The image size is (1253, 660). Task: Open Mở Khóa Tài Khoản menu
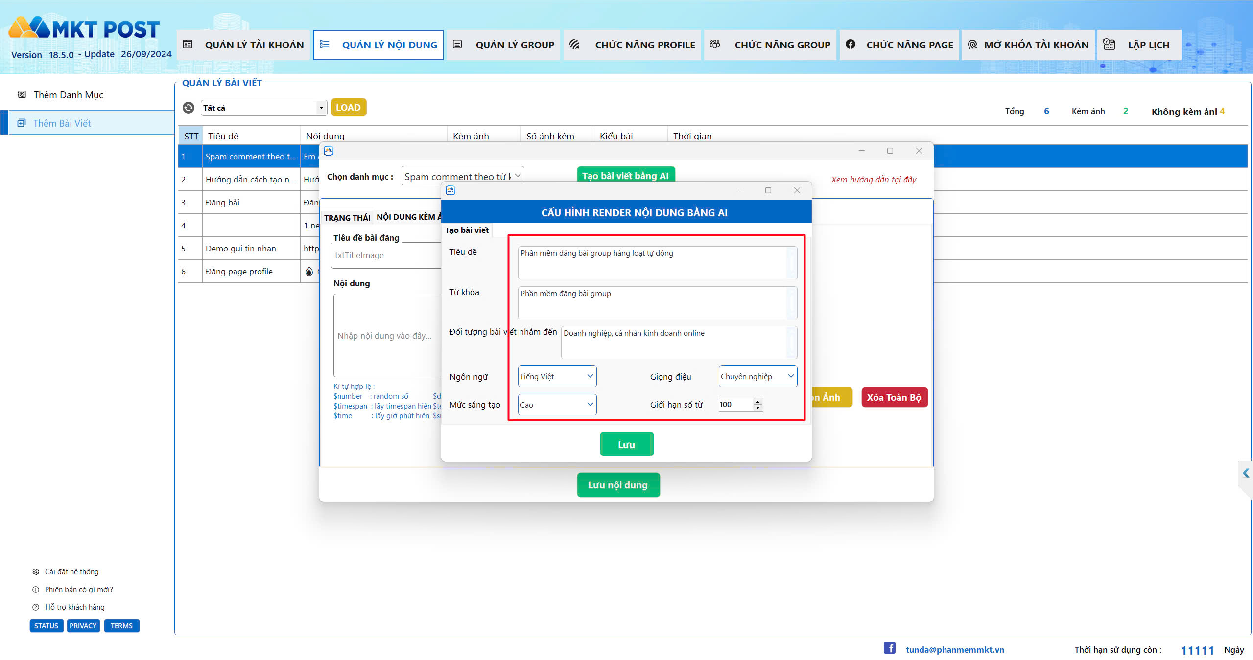(1028, 45)
